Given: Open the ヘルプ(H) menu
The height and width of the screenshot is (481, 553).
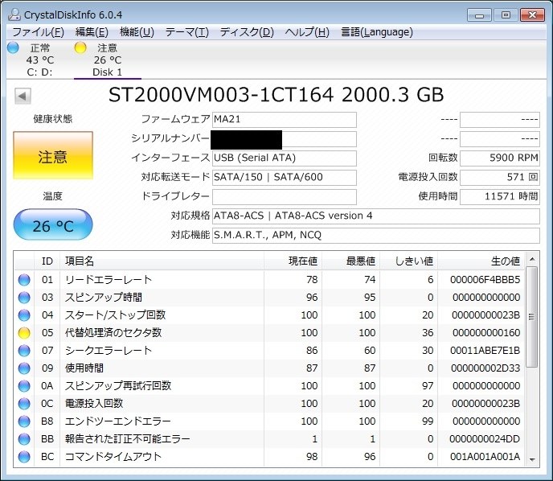Looking at the screenshot, I should (x=307, y=32).
